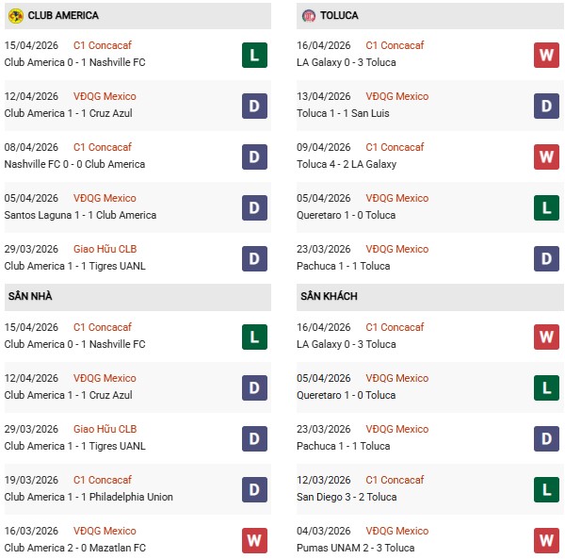Click the L badge beside Queretaro 1-0 Toluca
Image resolution: width=565 pixels, height=559 pixels.
[546, 207]
